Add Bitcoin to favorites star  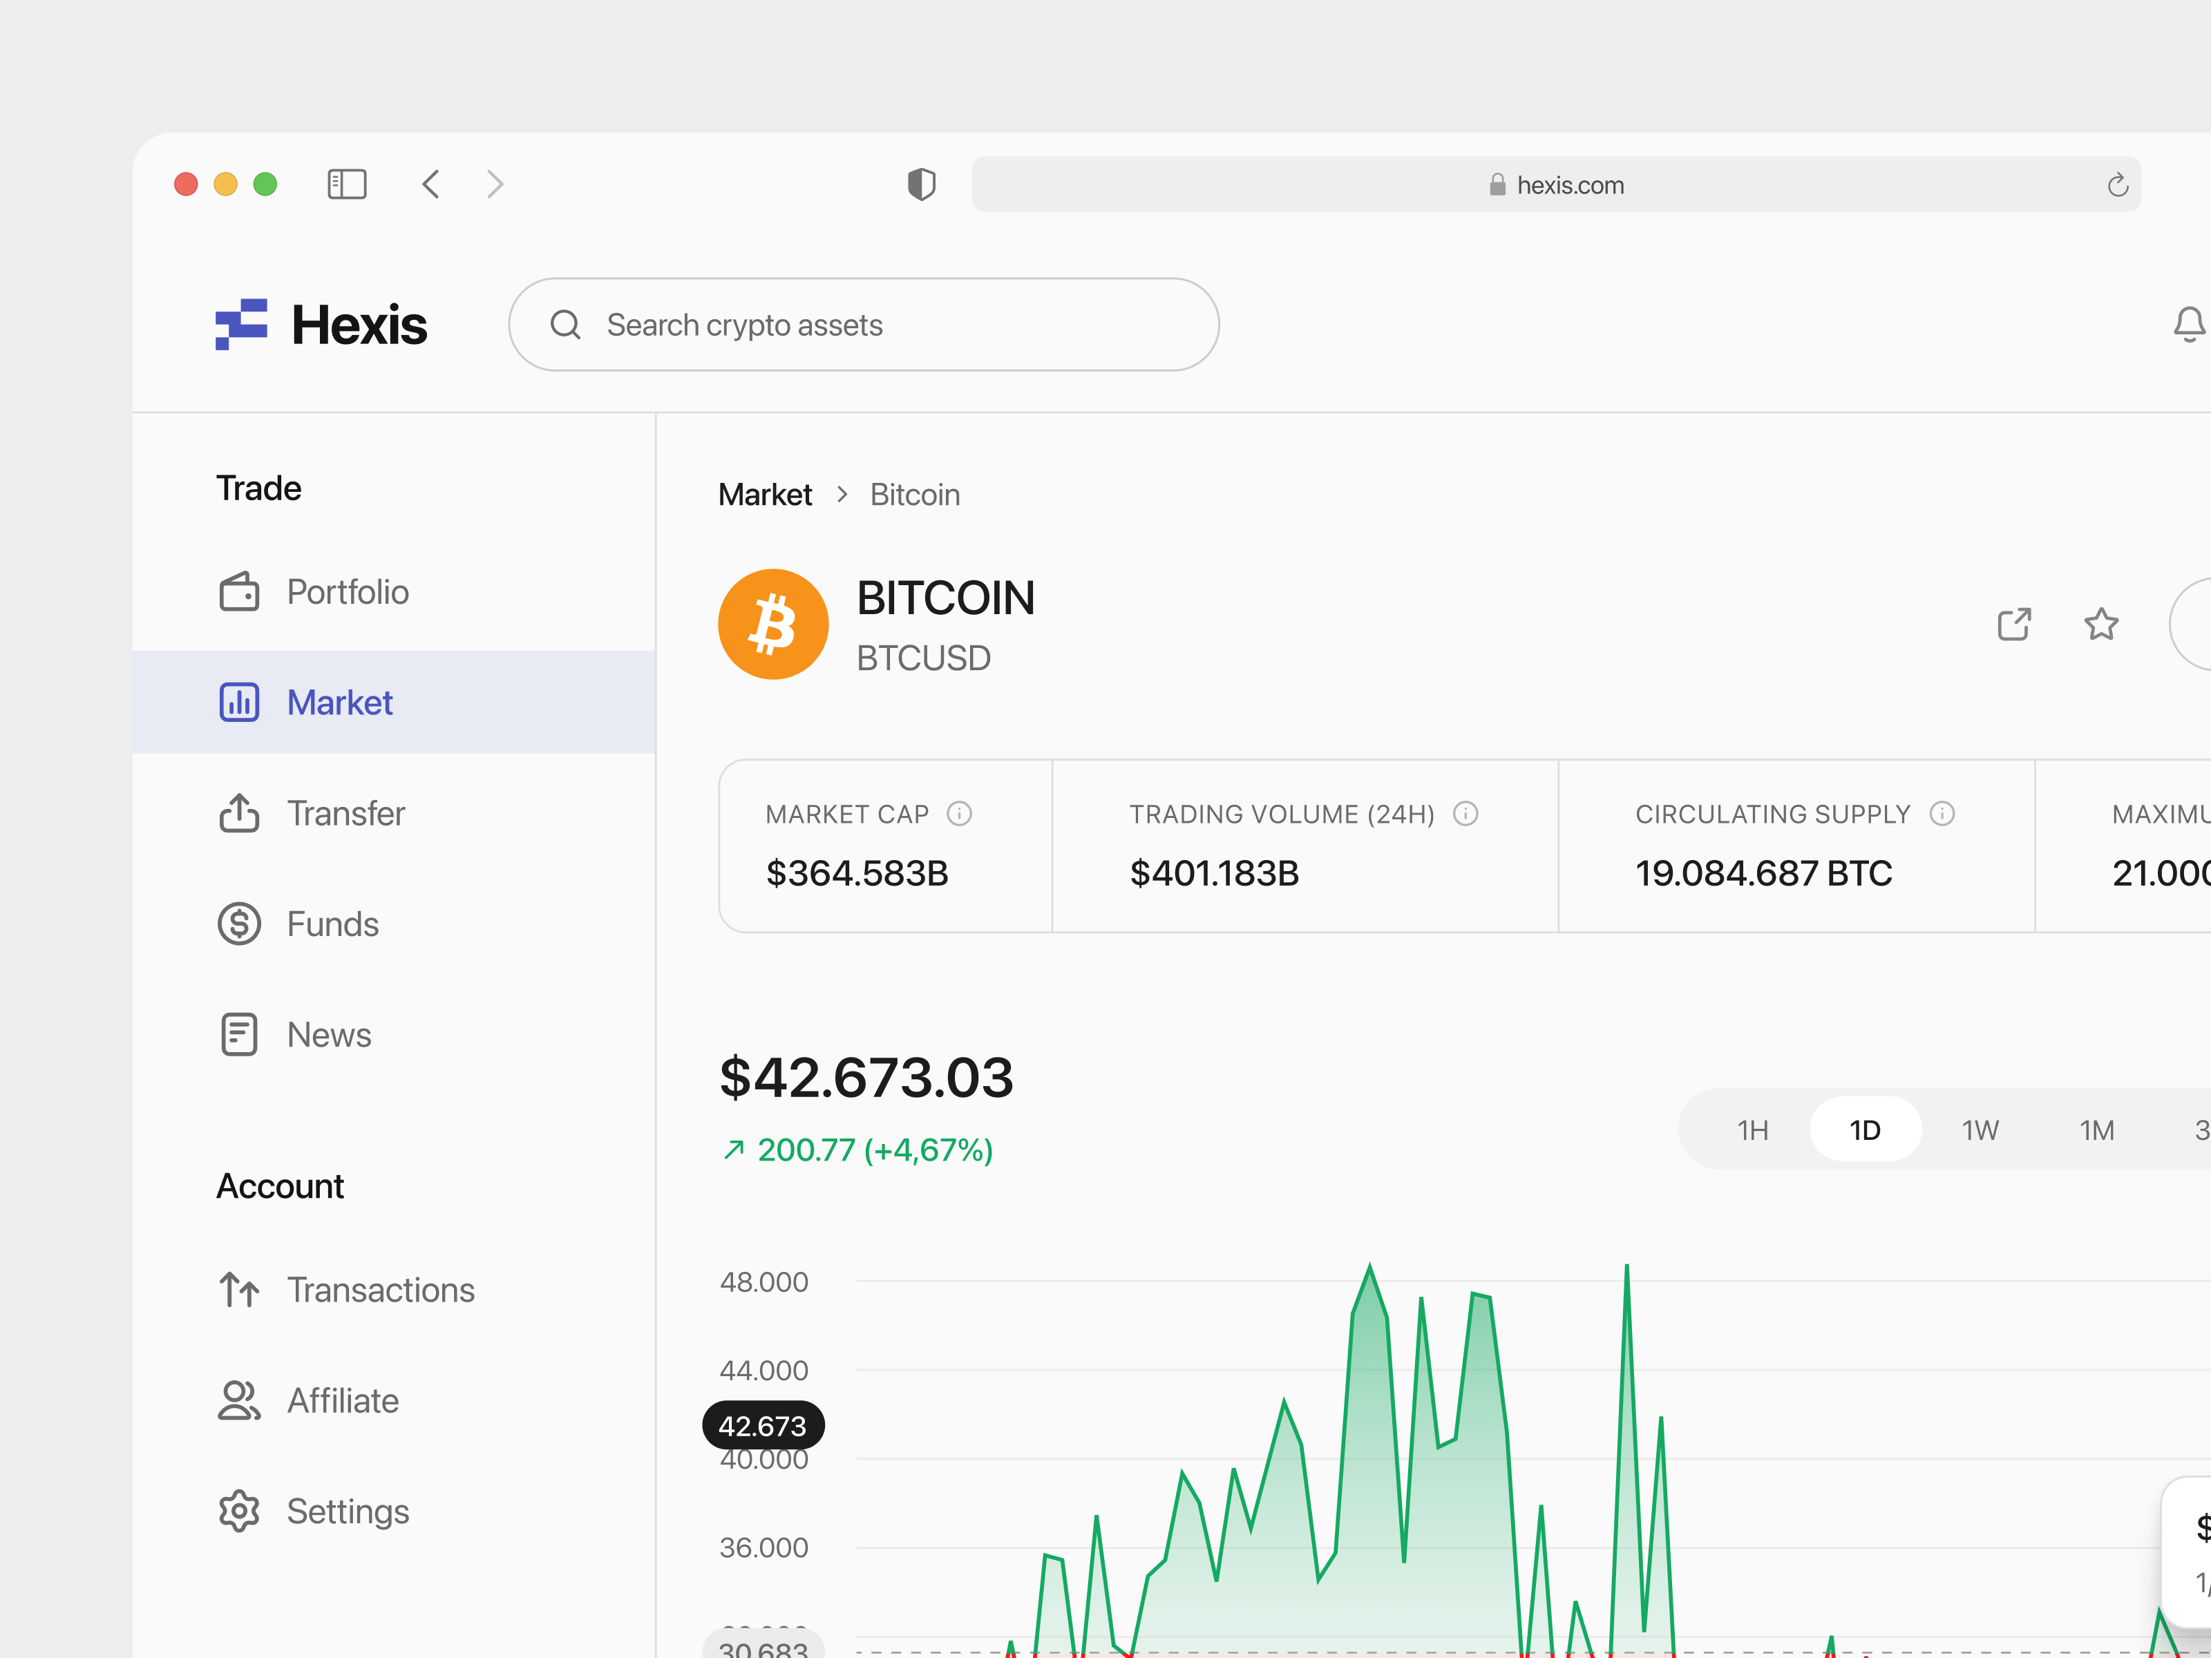[2101, 625]
